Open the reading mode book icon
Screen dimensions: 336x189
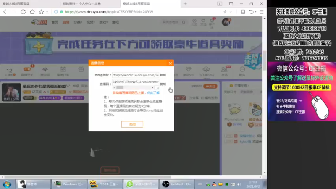pyautogui.click(x=243, y=12)
